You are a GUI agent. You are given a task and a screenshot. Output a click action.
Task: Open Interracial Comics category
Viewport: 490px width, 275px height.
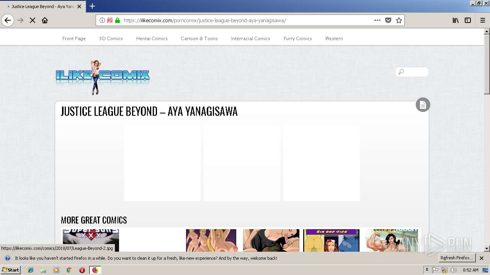(x=251, y=39)
